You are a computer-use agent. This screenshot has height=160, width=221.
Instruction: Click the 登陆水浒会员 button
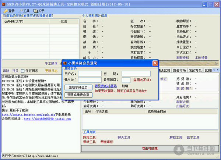(x=78, y=87)
